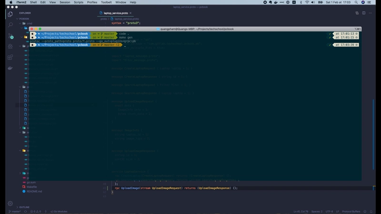Screen dimensions: 381x214
Task: Split the editor to the right
Action: click(x=364, y=13)
